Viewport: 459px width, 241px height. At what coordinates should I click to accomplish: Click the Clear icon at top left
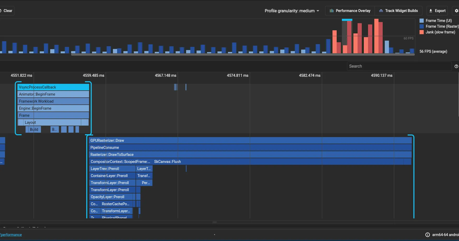tap(1, 11)
